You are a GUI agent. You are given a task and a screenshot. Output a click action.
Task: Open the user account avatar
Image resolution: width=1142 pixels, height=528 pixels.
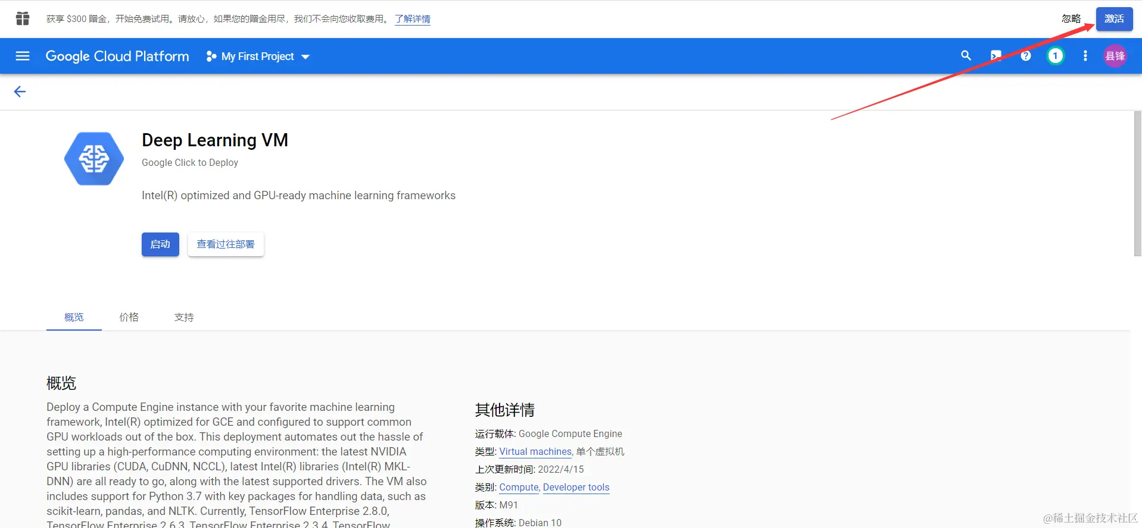point(1115,56)
